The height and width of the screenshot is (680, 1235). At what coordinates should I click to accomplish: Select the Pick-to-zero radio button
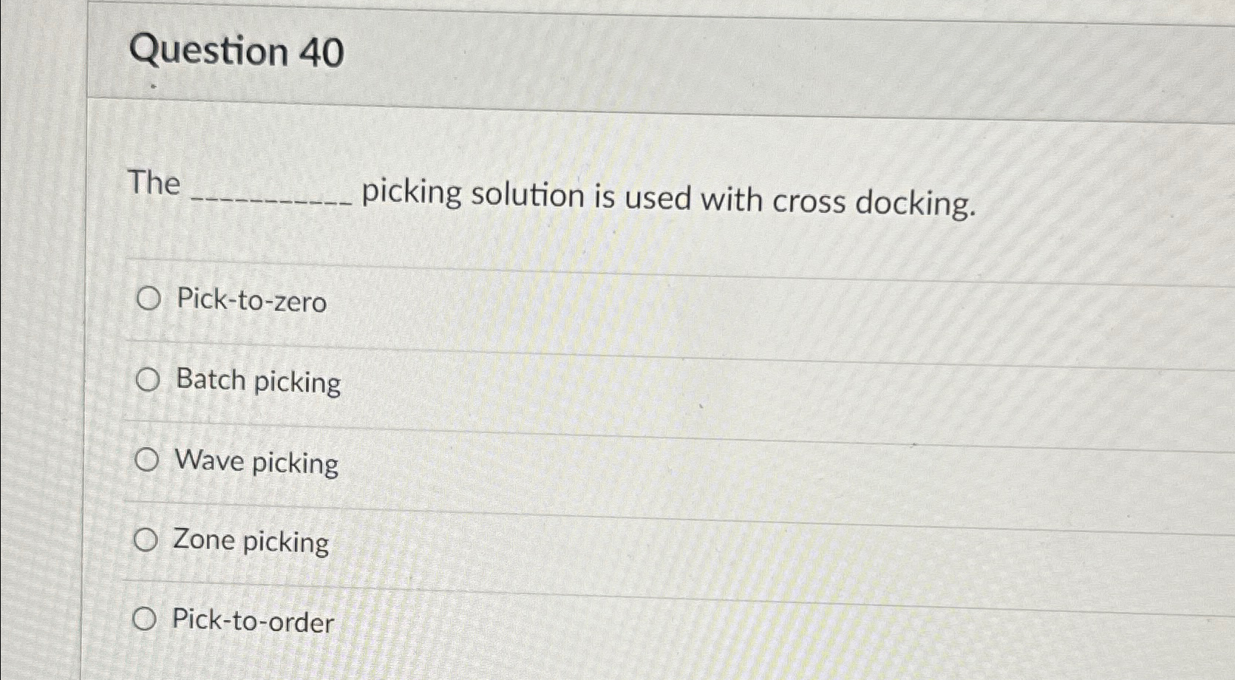point(148,299)
